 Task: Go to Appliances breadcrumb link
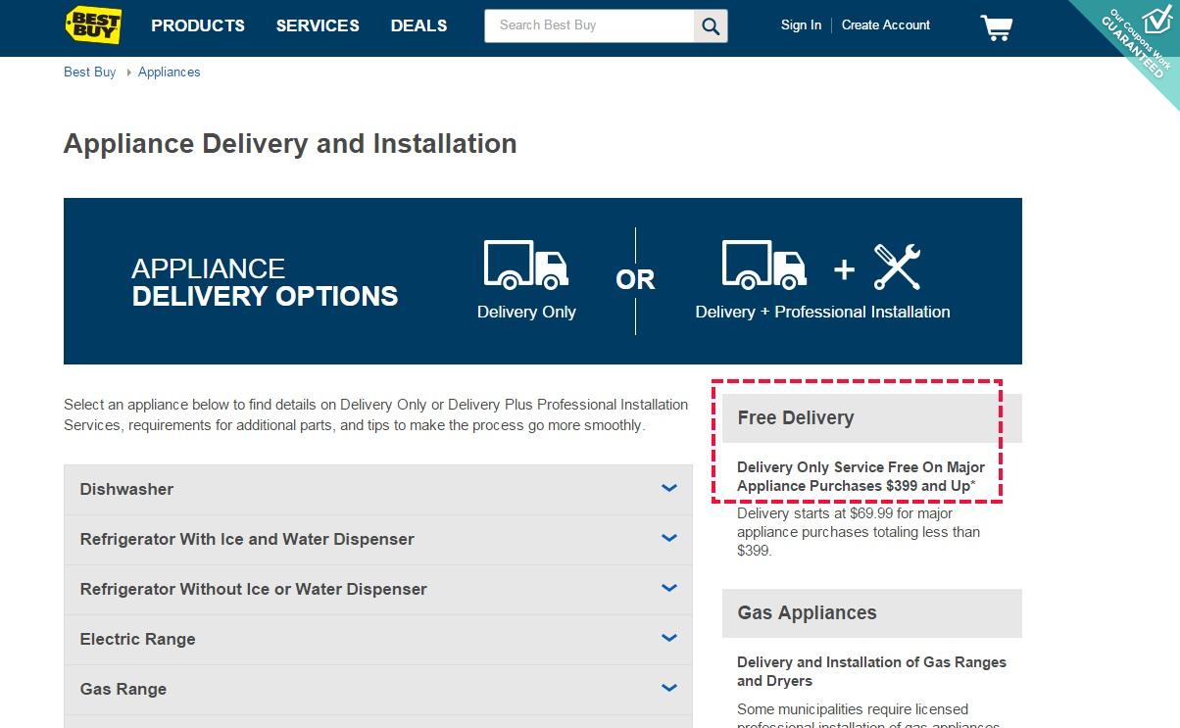[169, 72]
